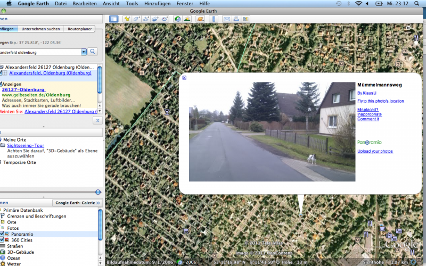Toggle the sidebar panel button in toolbar
The height and width of the screenshot is (266, 426).
pyautogui.click(x=114, y=19)
